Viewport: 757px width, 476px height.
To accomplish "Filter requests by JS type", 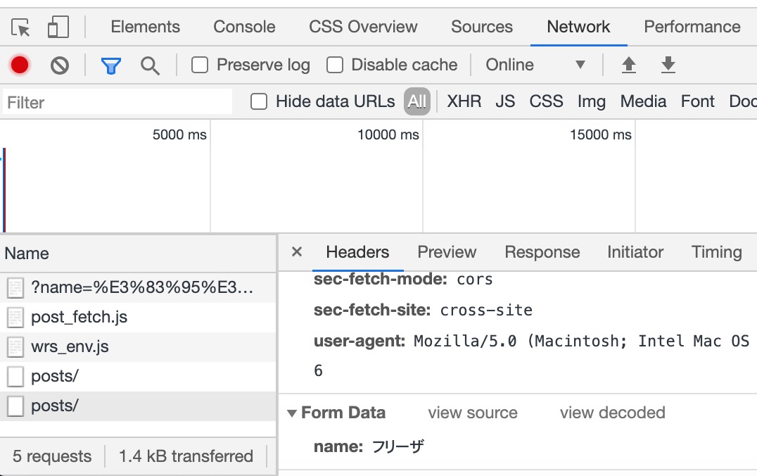I will coord(505,101).
